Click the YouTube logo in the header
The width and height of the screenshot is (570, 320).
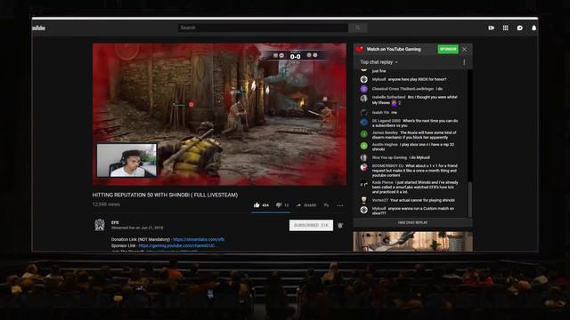38,28
